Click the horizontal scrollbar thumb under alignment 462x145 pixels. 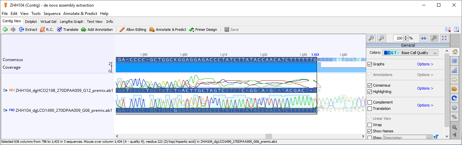268,136
